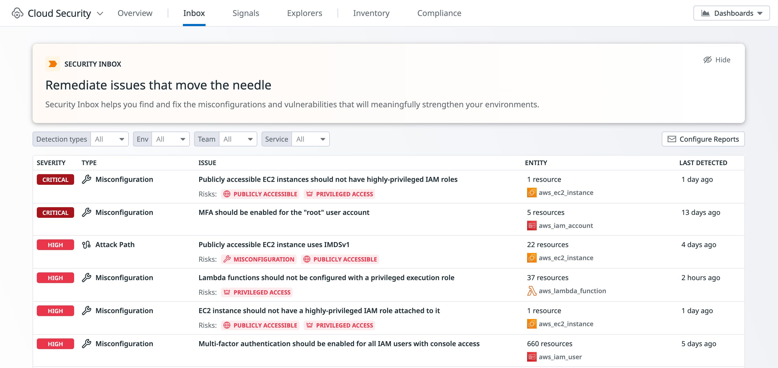Click the orange Security Inbox tag icon
Screen dimensions: 778x368
point(53,64)
